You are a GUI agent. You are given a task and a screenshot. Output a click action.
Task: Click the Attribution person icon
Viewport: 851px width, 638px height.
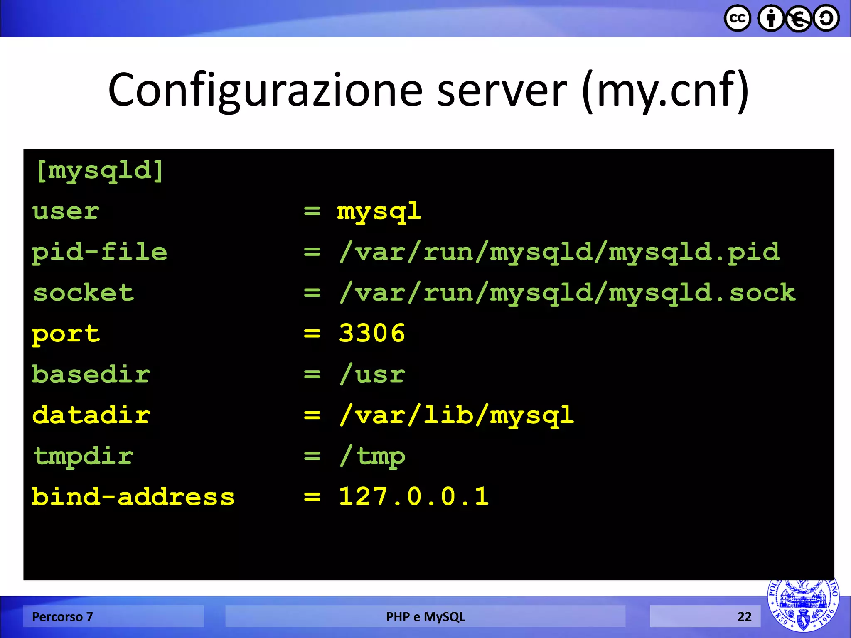771,18
